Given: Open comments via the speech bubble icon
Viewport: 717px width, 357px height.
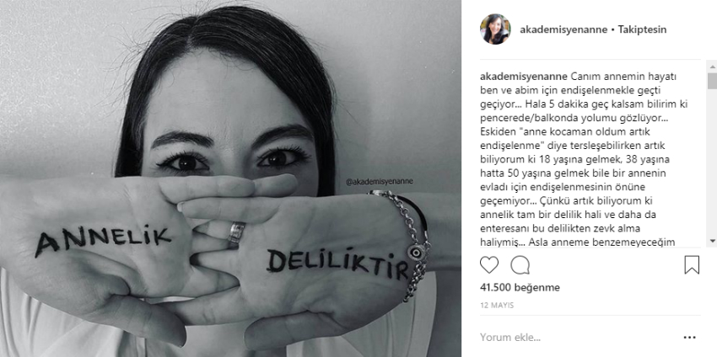Looking at the screenshot, I should pyautogui.click(x=520, y=264).
